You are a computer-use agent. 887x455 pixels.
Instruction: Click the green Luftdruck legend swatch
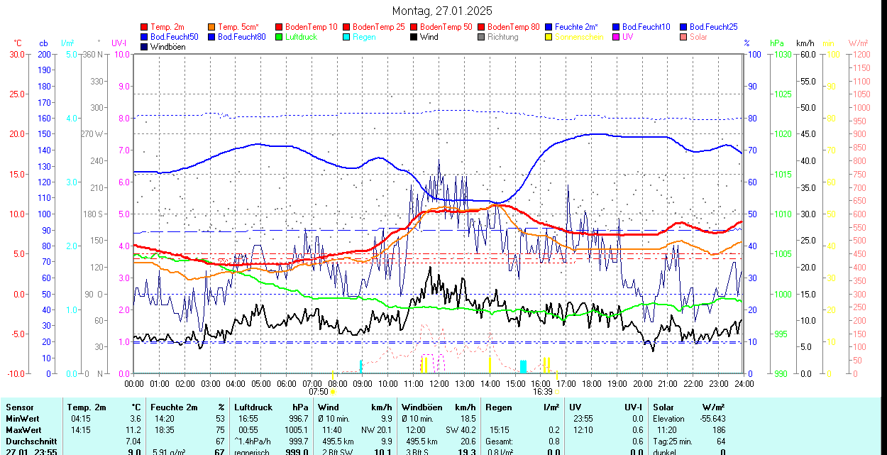coord(280,37)
